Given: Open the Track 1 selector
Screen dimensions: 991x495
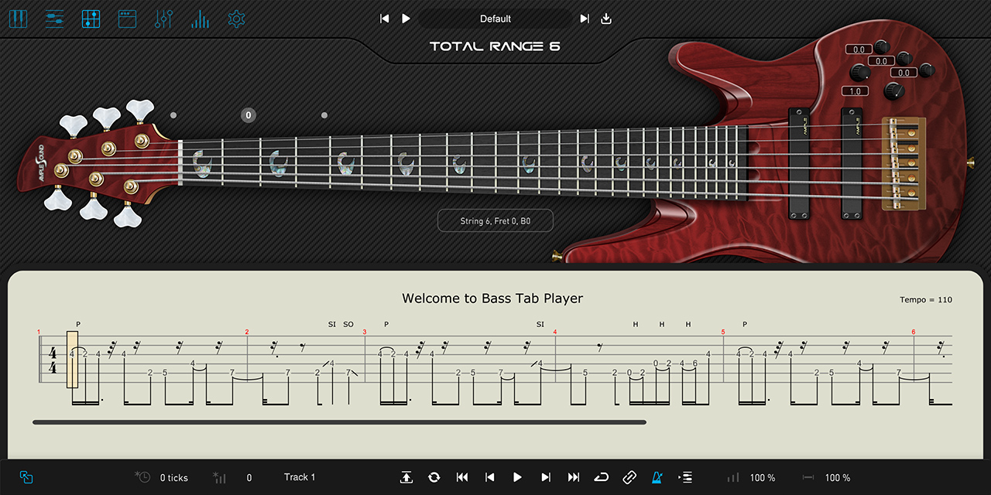Looking at the screenshot, I should tap(300, 477).
